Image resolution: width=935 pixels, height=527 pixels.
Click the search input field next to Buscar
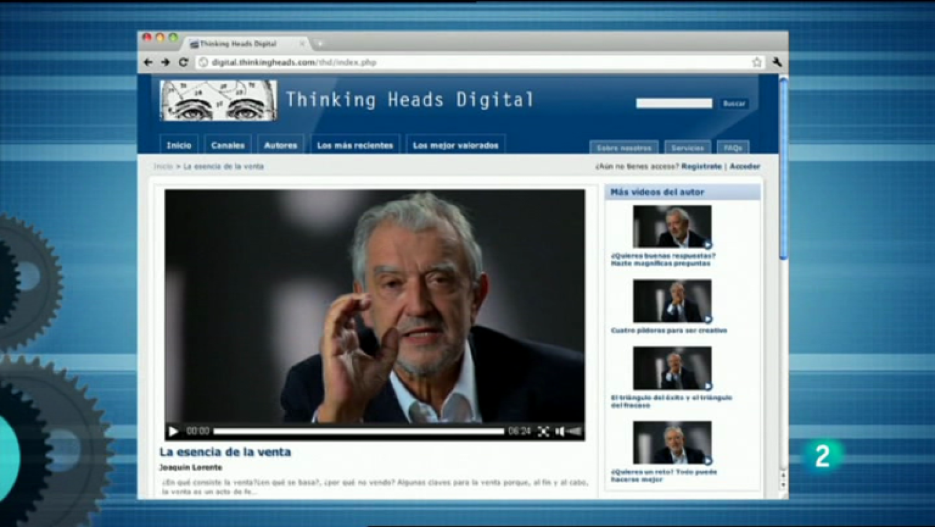[673, 103]
